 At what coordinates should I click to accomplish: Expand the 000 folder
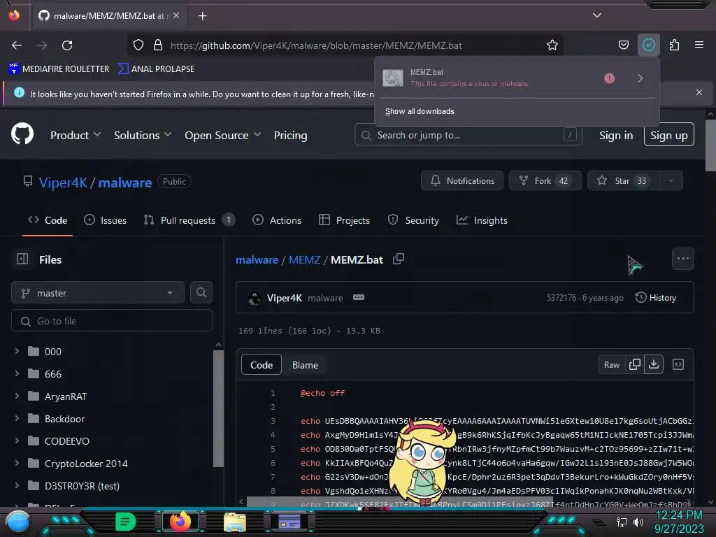17,351
